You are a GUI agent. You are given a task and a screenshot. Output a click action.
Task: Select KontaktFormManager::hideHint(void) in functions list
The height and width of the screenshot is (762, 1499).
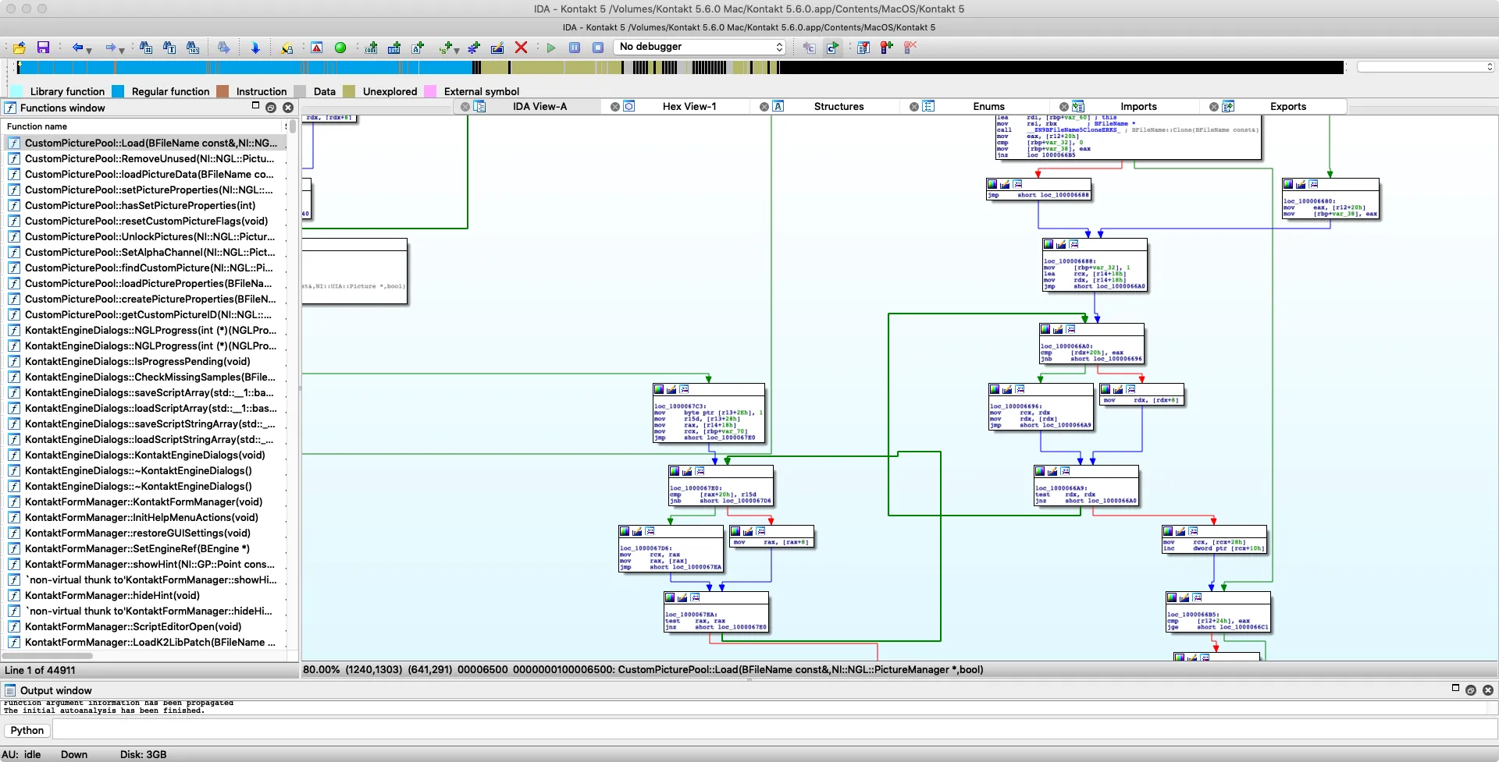pos(112,595)
